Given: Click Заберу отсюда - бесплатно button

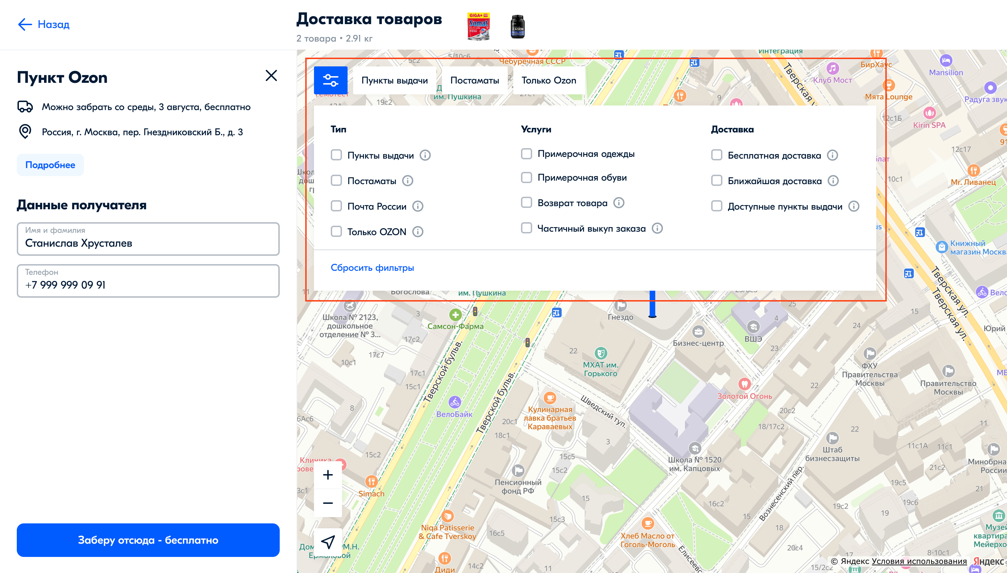Looking at the screenshot, I should pyautogui.click(x=148, y=540).
